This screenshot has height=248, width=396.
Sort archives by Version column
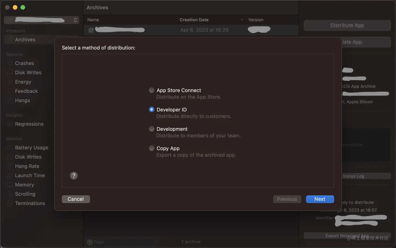256,20
